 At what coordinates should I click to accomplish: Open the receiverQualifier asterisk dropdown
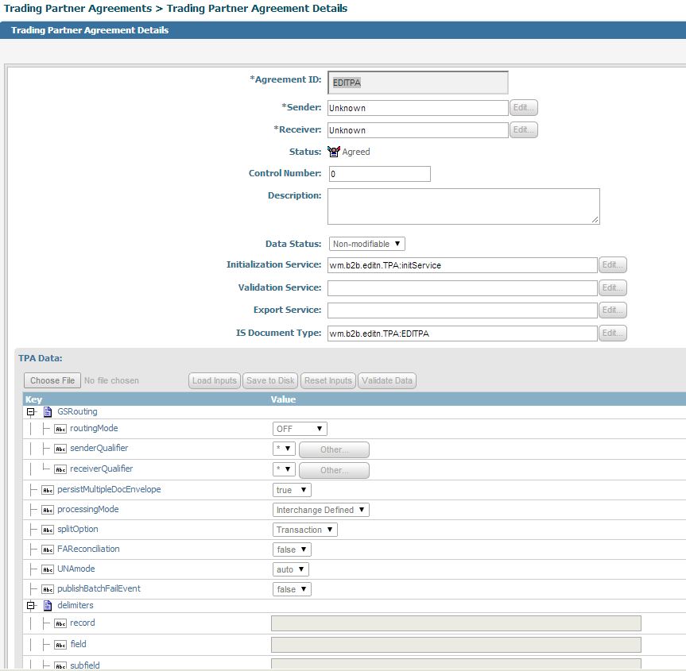pyautogui.click(x=284, y=469)
